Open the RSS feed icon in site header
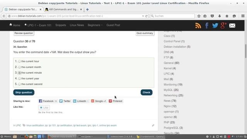Image resolution: width=247 pixels, height=139 pixels. [198, 25]
